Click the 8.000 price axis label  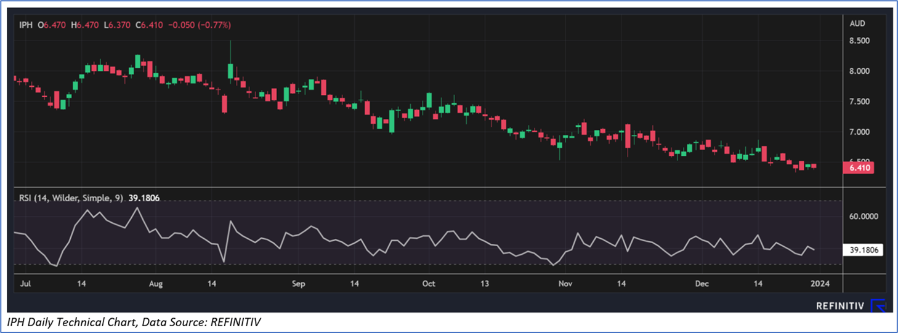859,71
